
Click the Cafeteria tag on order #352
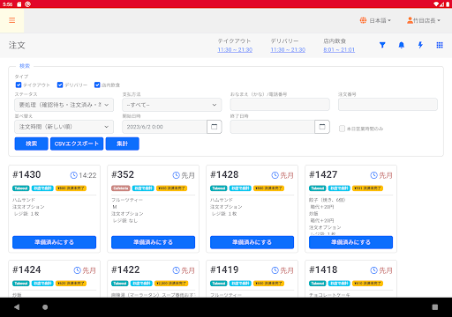pyautogui.click(x=121, y=188)
